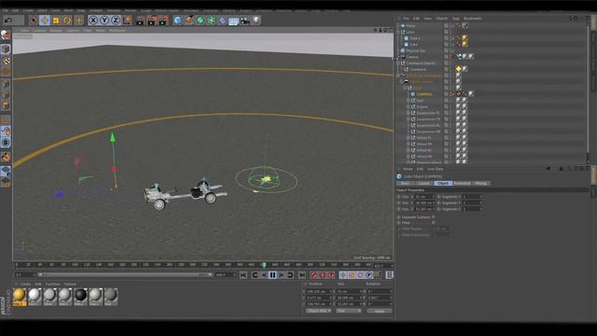The width and height of the screenshot is (597, 336).
Task: Toggle position keyframe recording in timeline
Action: tap(343, 275)
